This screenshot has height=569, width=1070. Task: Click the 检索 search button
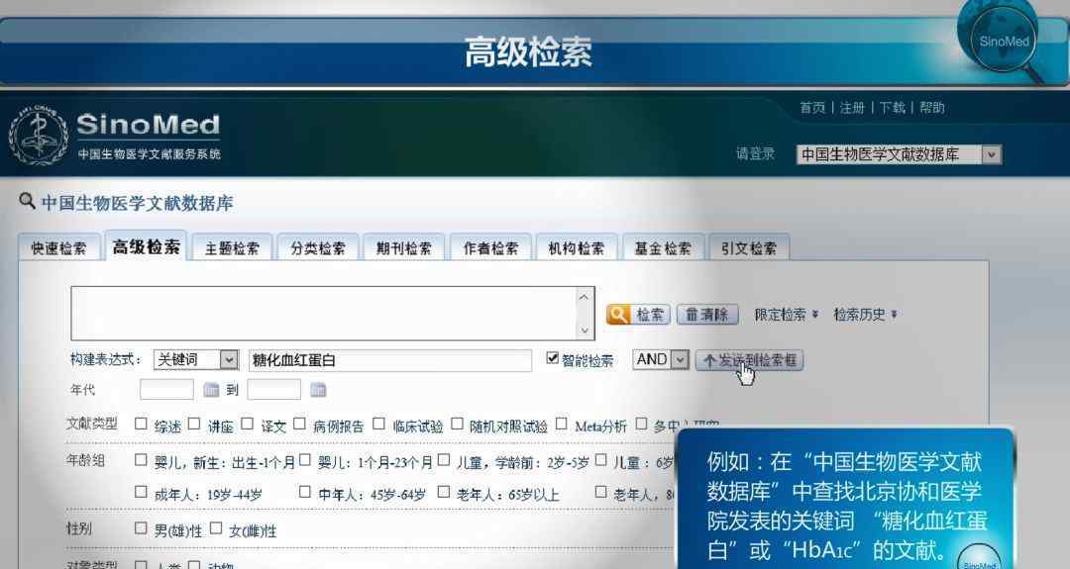(638, 314)
